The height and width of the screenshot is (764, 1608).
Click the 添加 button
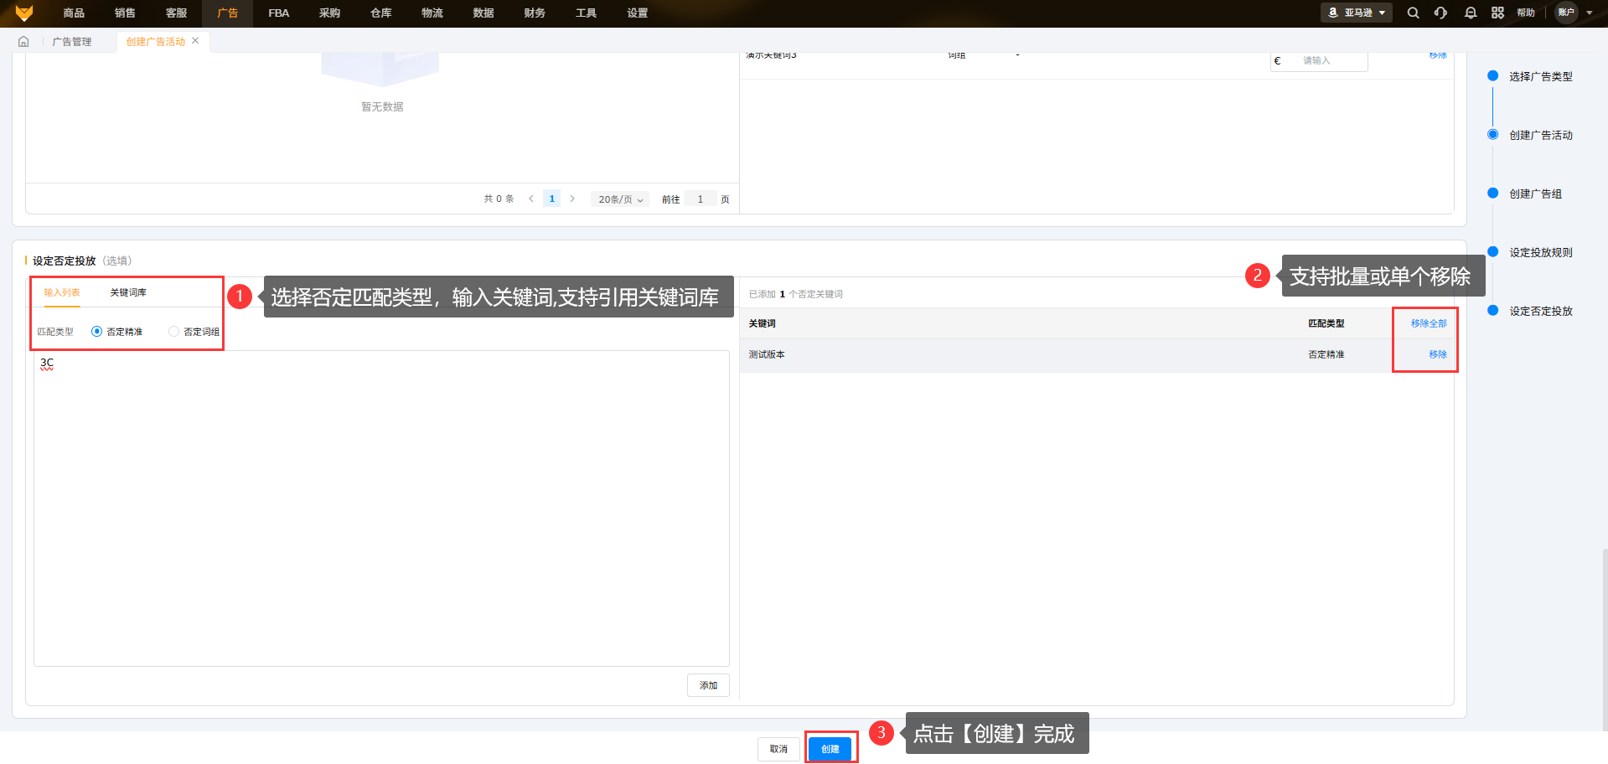(708, 685)
